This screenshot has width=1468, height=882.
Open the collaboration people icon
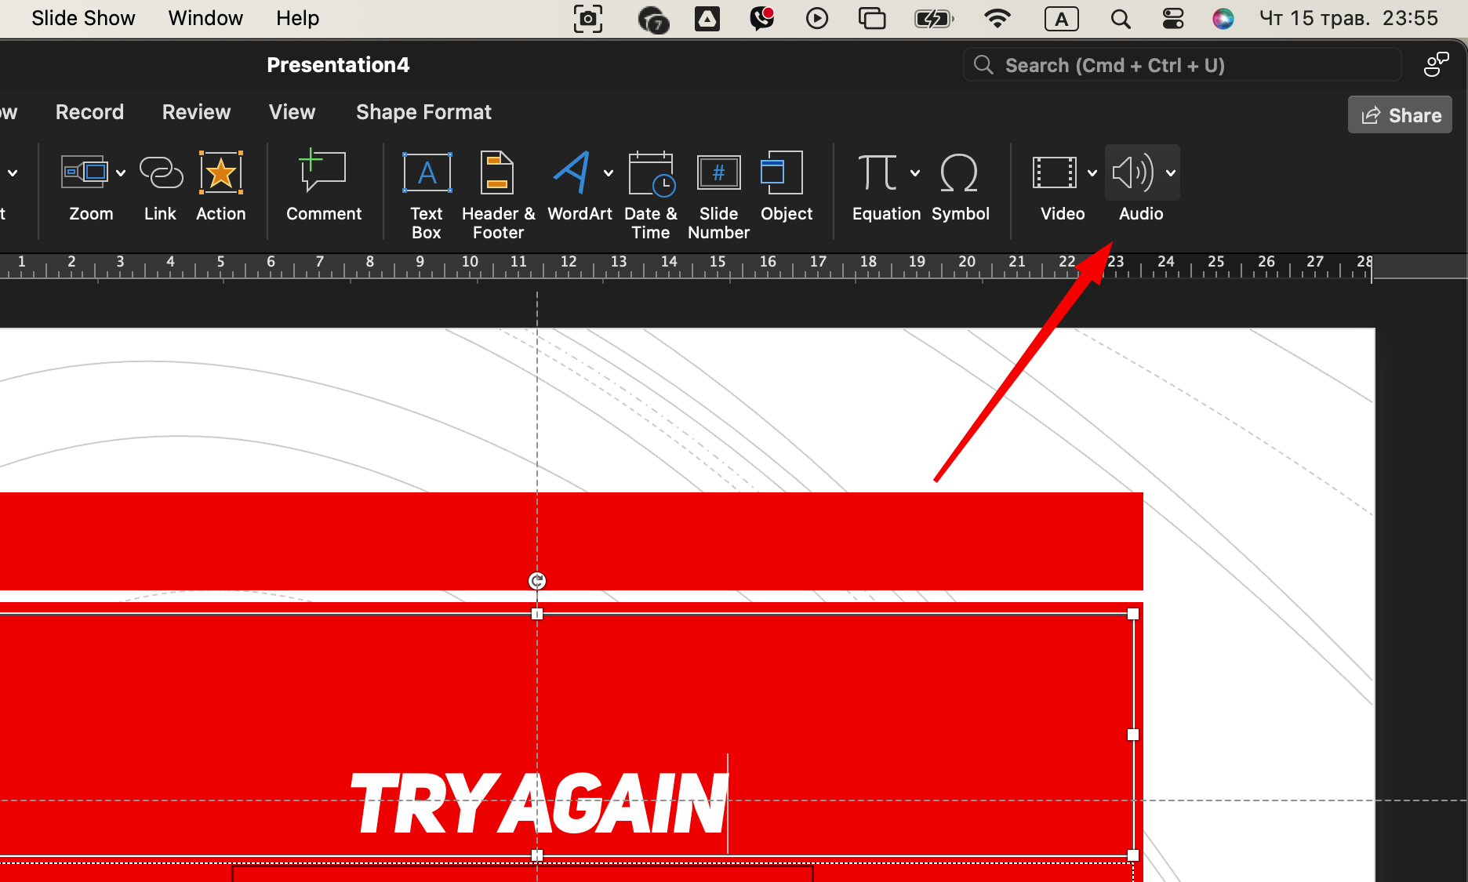click(1437, 64)
